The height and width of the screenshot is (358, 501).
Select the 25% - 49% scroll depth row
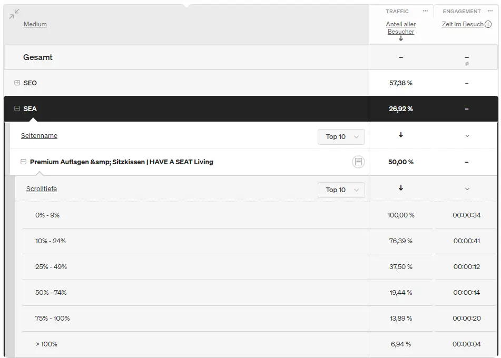click(51, 267)
